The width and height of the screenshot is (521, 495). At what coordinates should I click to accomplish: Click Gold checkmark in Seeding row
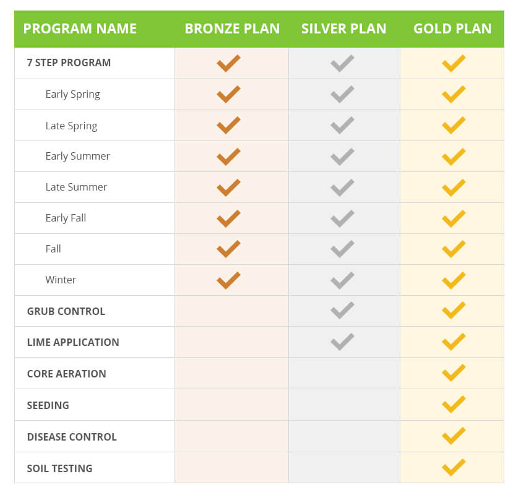tap(454, 405)
